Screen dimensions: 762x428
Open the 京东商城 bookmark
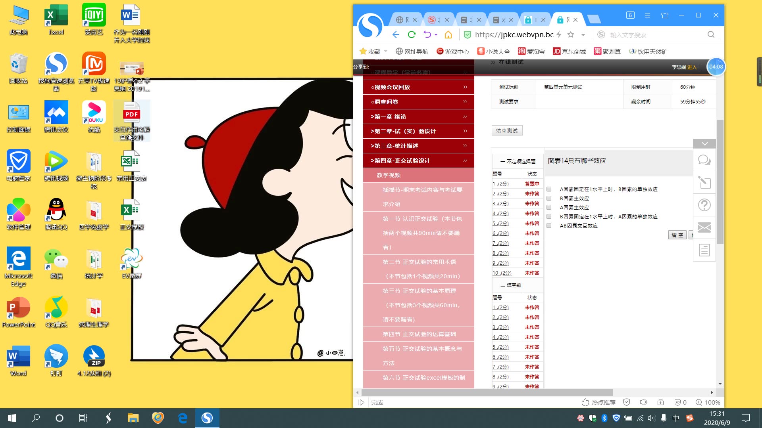tap(570, 52)
